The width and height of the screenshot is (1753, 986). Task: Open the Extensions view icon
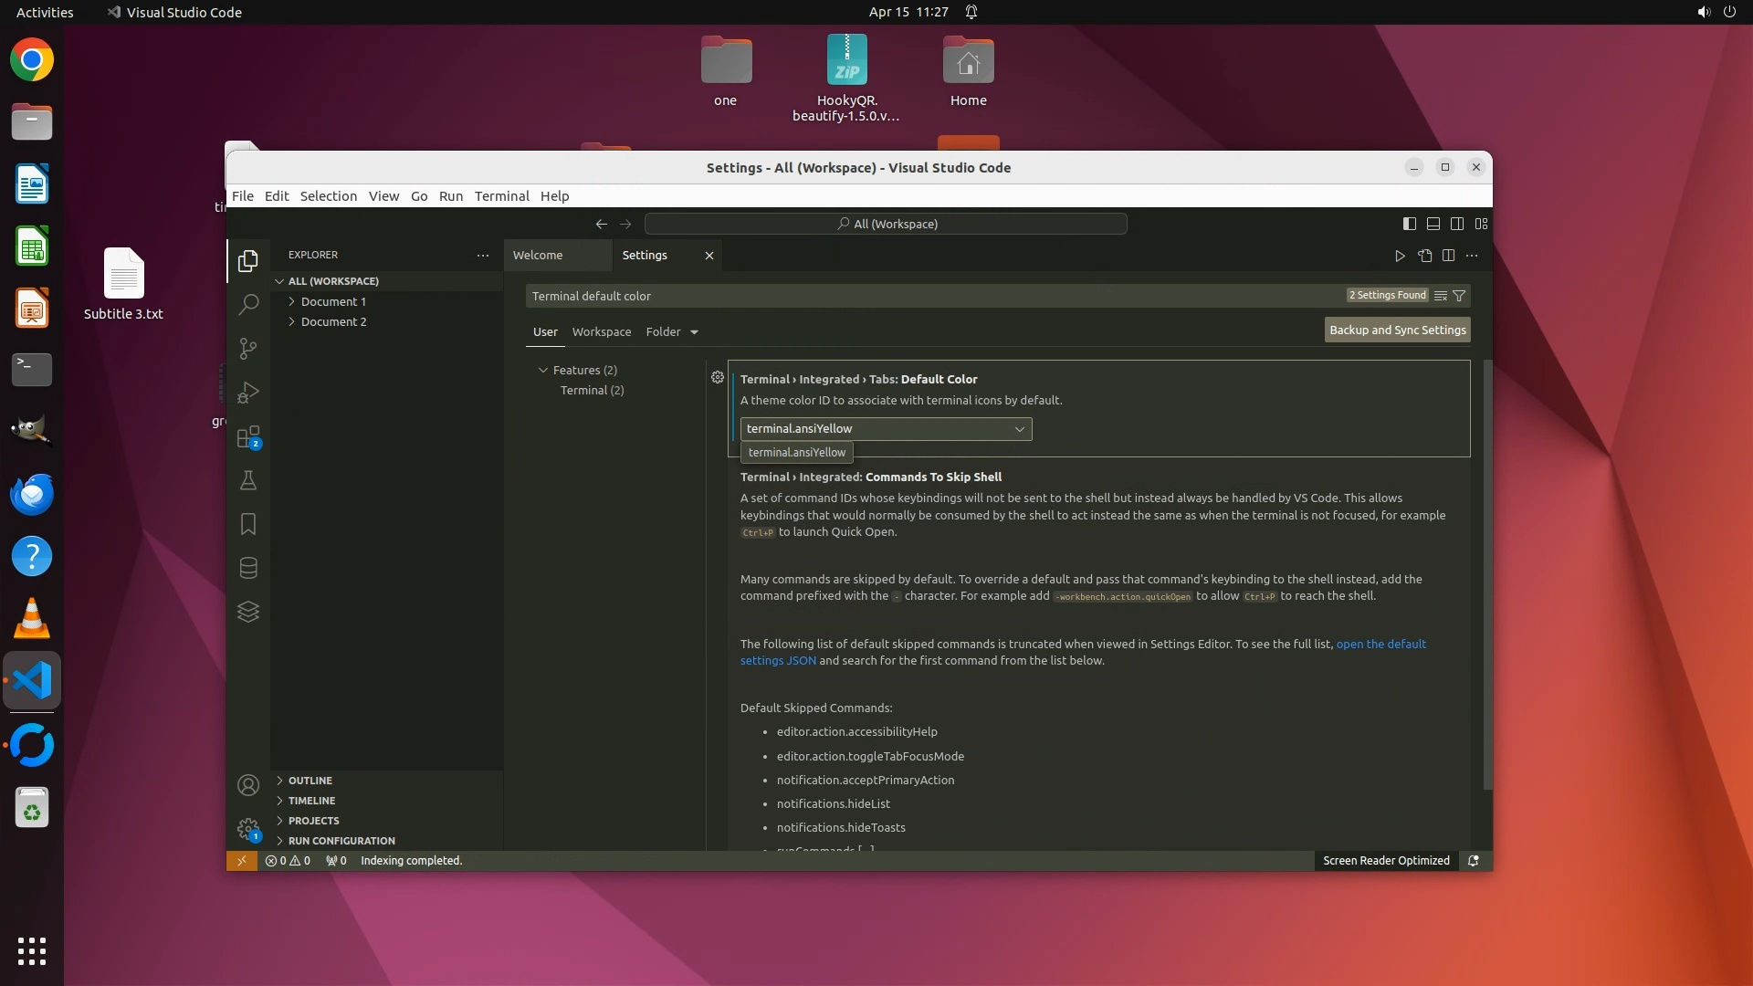click(248, 437)
